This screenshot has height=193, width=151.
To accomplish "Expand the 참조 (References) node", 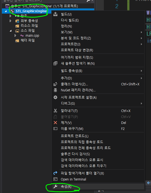I will click(x=10, y=16).
